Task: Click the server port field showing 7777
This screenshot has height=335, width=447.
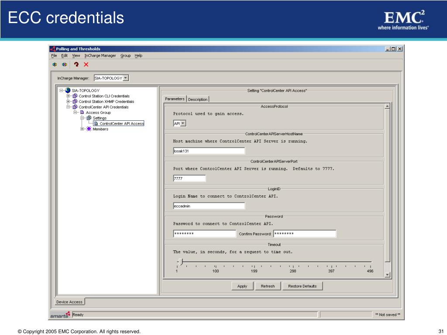Action: click(189, 178)
